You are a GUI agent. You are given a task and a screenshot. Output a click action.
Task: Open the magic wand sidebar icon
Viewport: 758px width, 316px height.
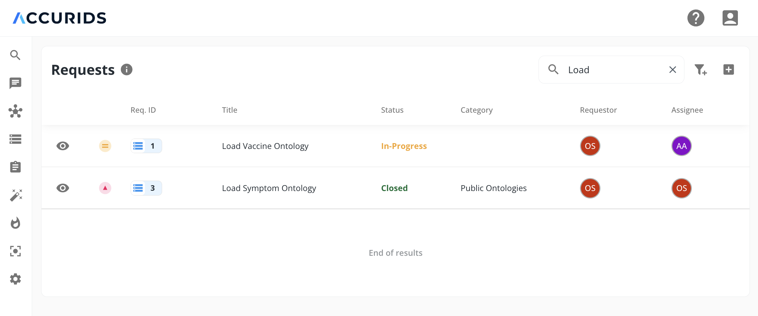[15, 195]
